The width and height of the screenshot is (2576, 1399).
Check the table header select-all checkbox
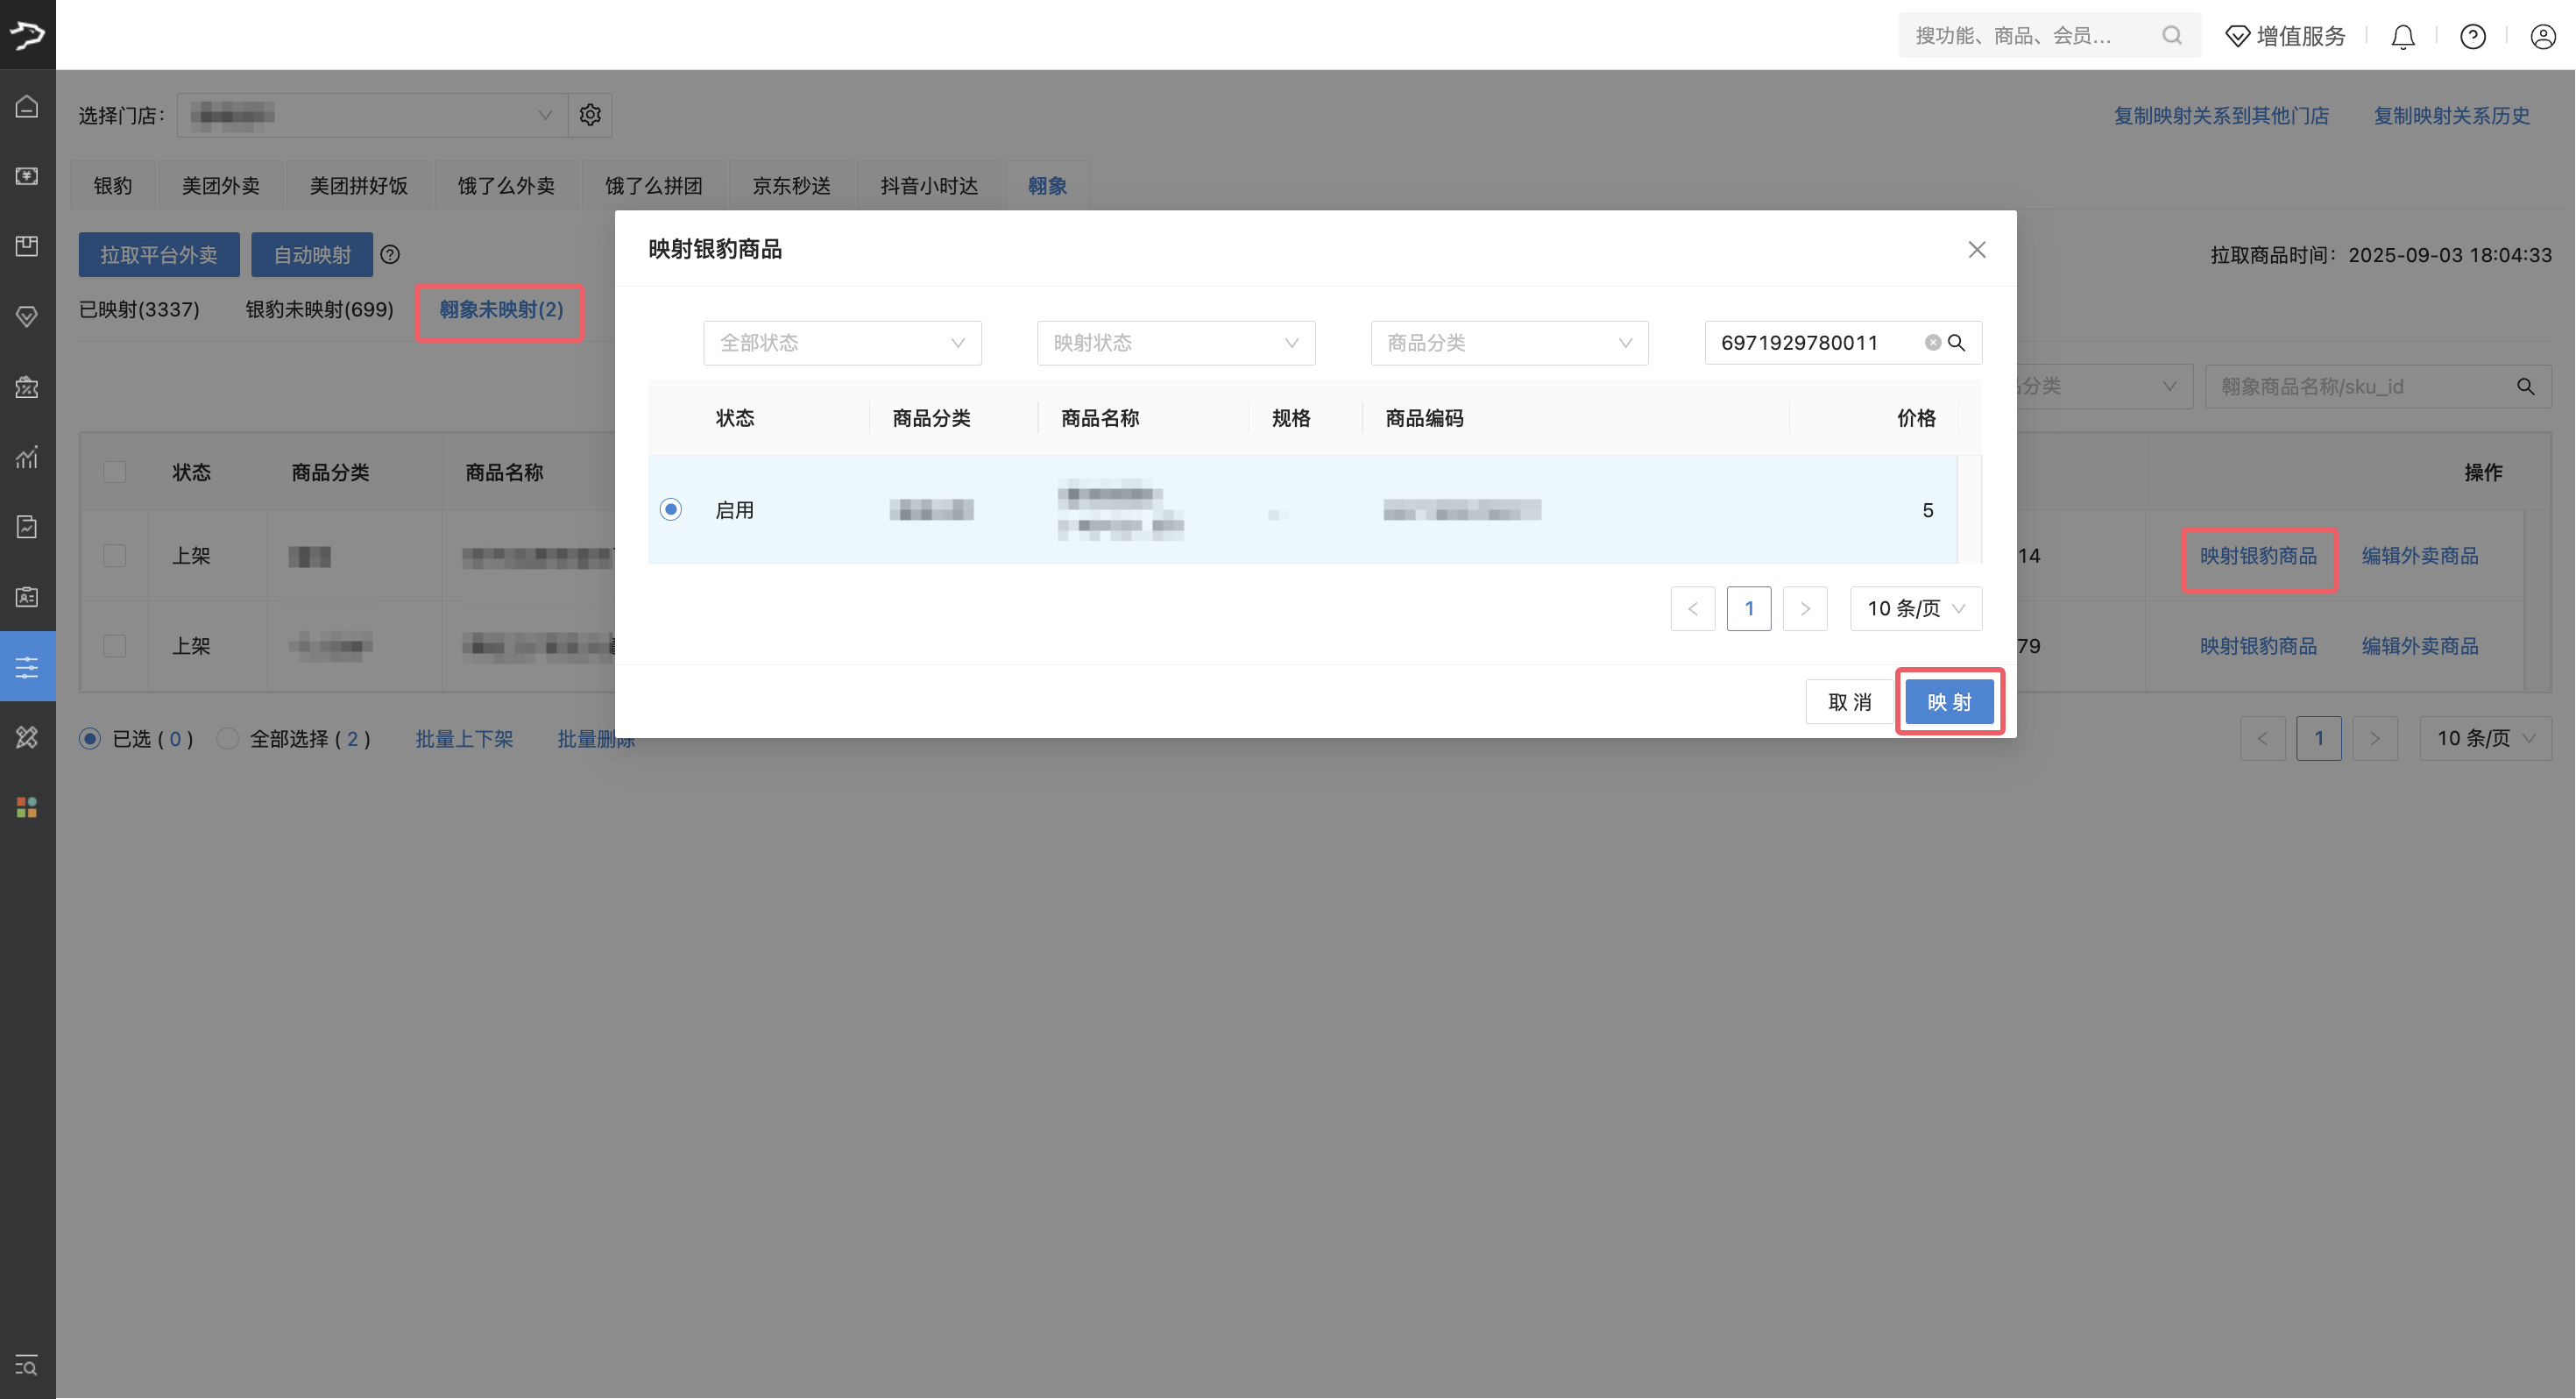115,472
